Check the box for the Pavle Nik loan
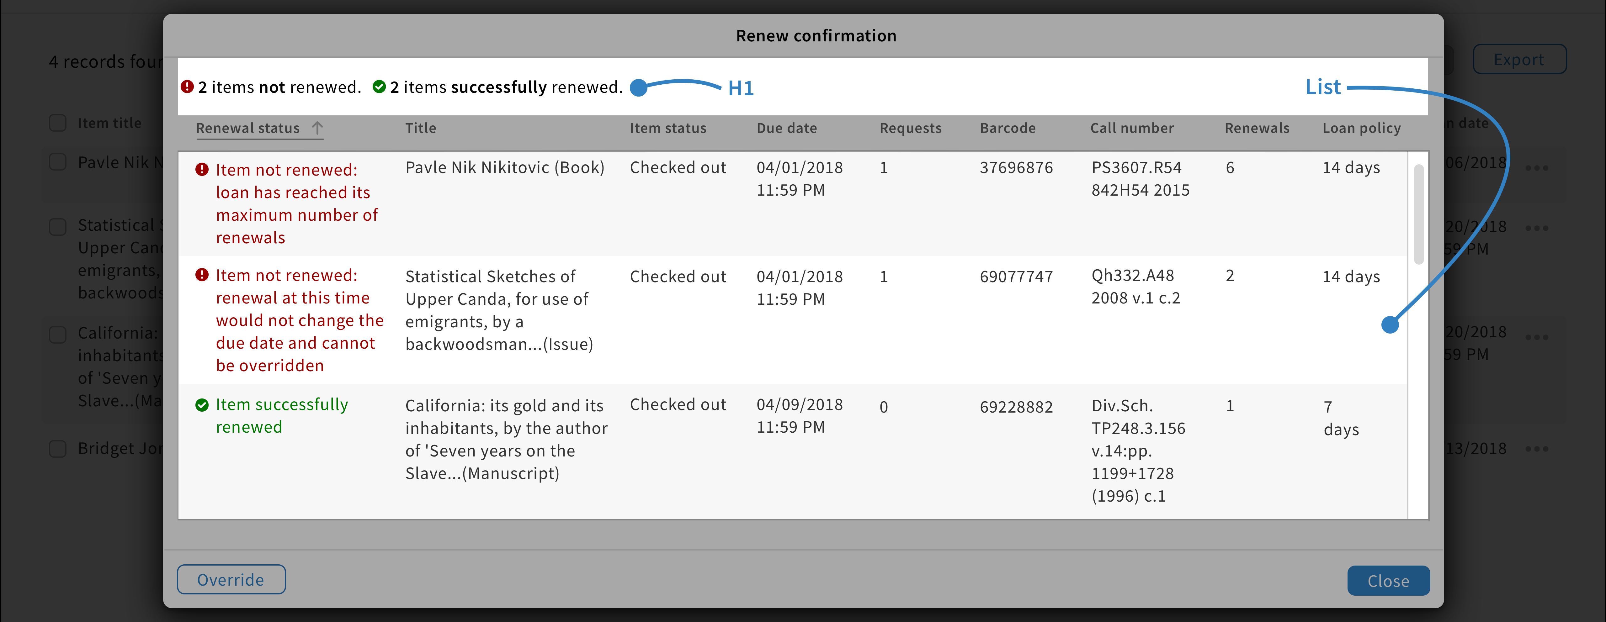1606x622 pixels. point(58,162)
